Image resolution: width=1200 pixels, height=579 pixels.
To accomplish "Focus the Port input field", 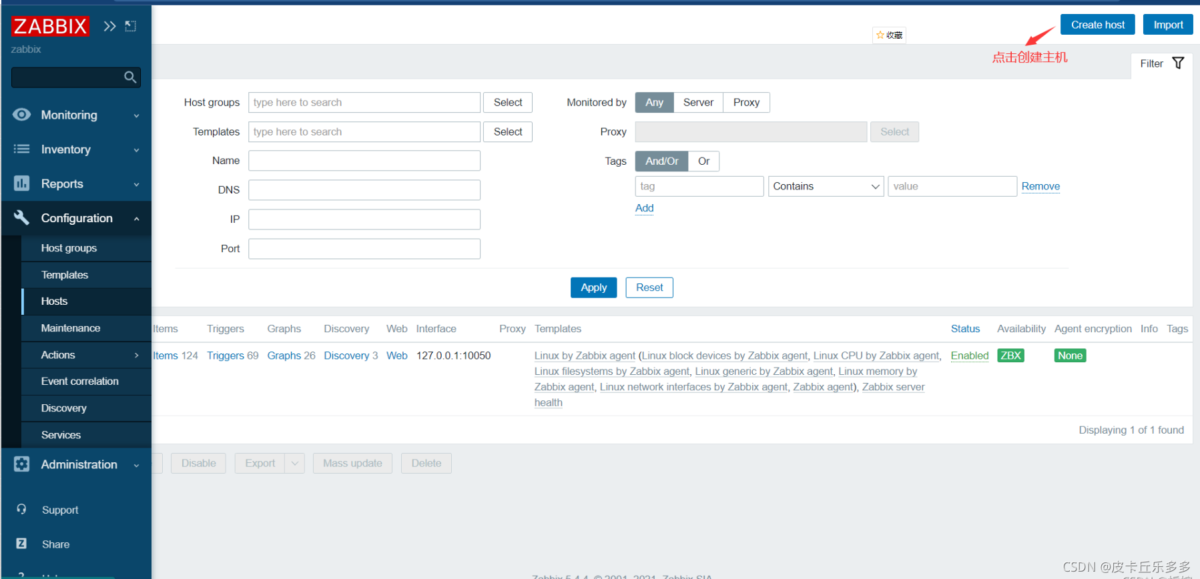I will [364, 249].
